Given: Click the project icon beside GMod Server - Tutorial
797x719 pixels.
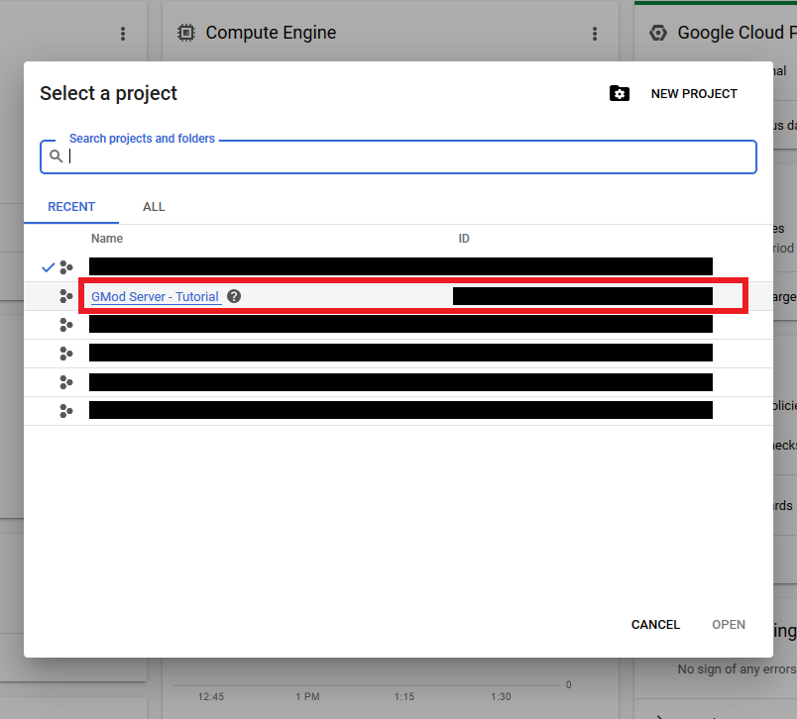Looking at the screenshot, I should pyautogui.click(x=66, y=296).
